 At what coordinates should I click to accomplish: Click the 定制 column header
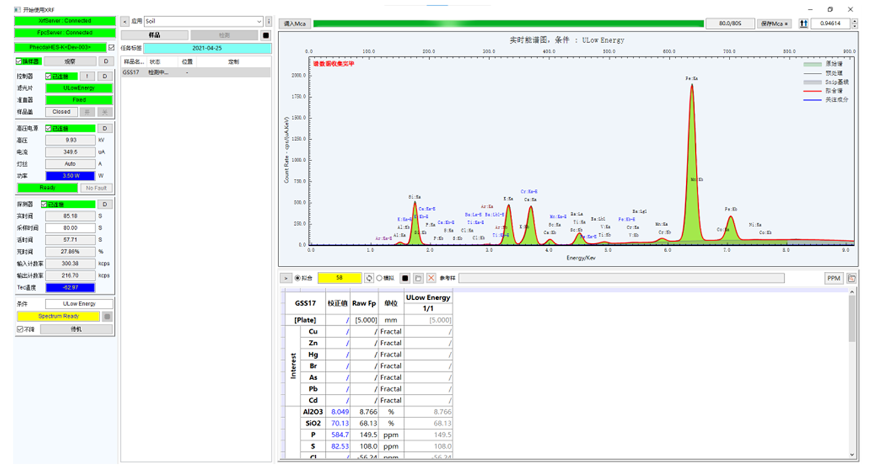[234, 62]
